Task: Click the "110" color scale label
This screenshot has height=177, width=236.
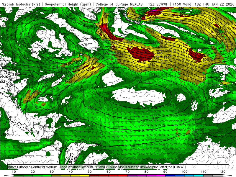Action: coord(203,172)
